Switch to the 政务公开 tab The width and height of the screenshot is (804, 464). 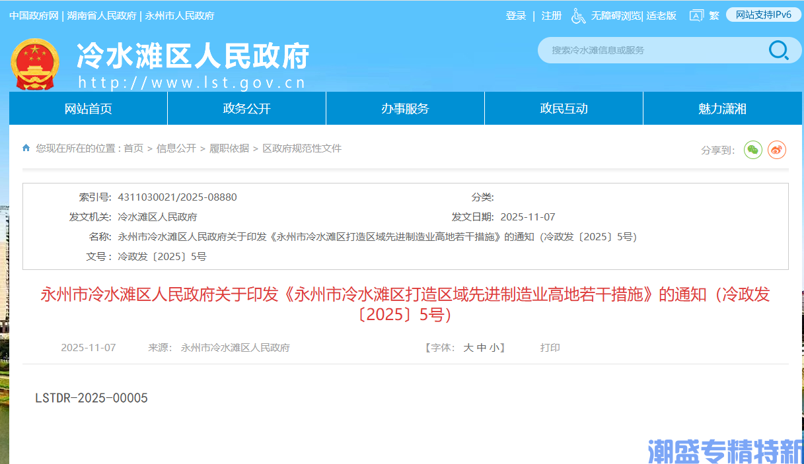[x=246, y=108]
